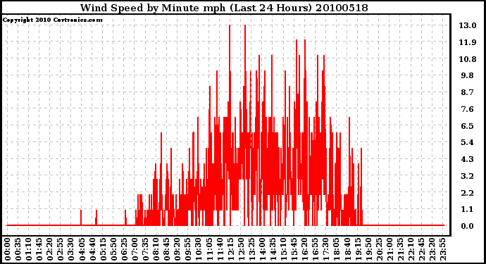Click the 13:25 time label
This screenshot has width=486, height=264.
point(251,250)
